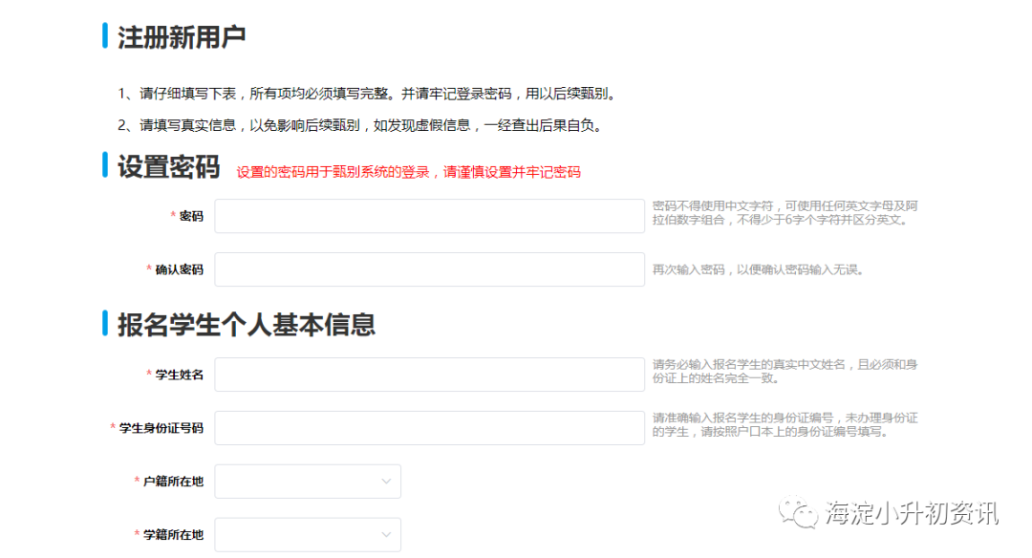Click the 学生姓名 field label

(179, 375)
